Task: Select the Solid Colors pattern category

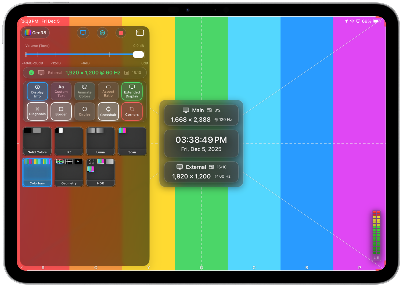Action: (37, 141)
